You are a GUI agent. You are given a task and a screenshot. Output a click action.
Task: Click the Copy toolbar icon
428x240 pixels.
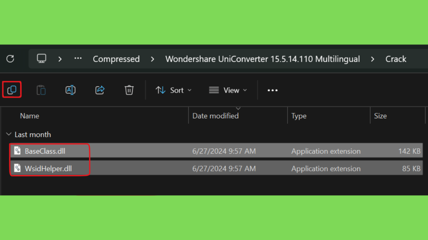pyautogui.click(x=12, y=90)
